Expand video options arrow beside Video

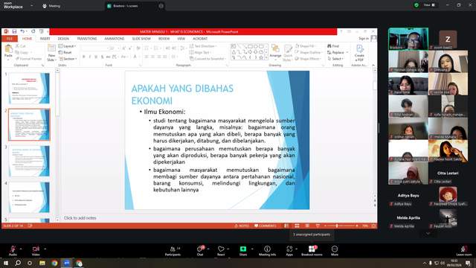[45, 249]
